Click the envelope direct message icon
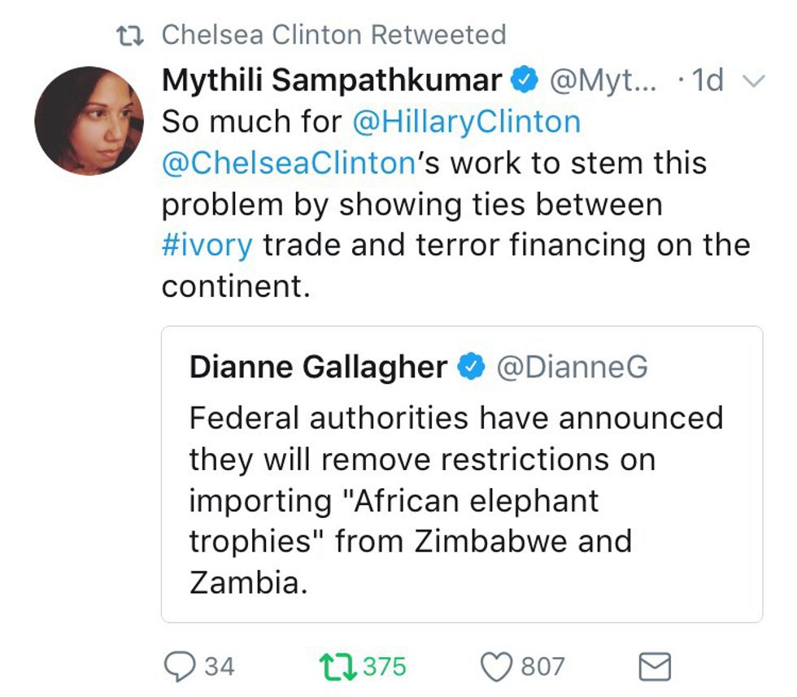797x697 pixels. 655,668
